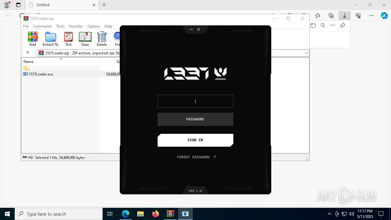Open File Explorer from the taskbar
The height and width of the screenshot is (220, 391).
(x=141, y=214)
